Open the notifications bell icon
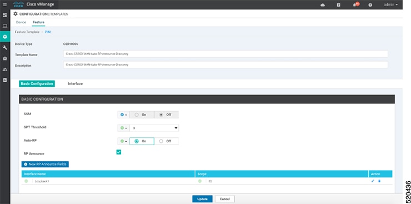This screenshot has width=411, height=204. pyautogui.click(x=355, y=4)
